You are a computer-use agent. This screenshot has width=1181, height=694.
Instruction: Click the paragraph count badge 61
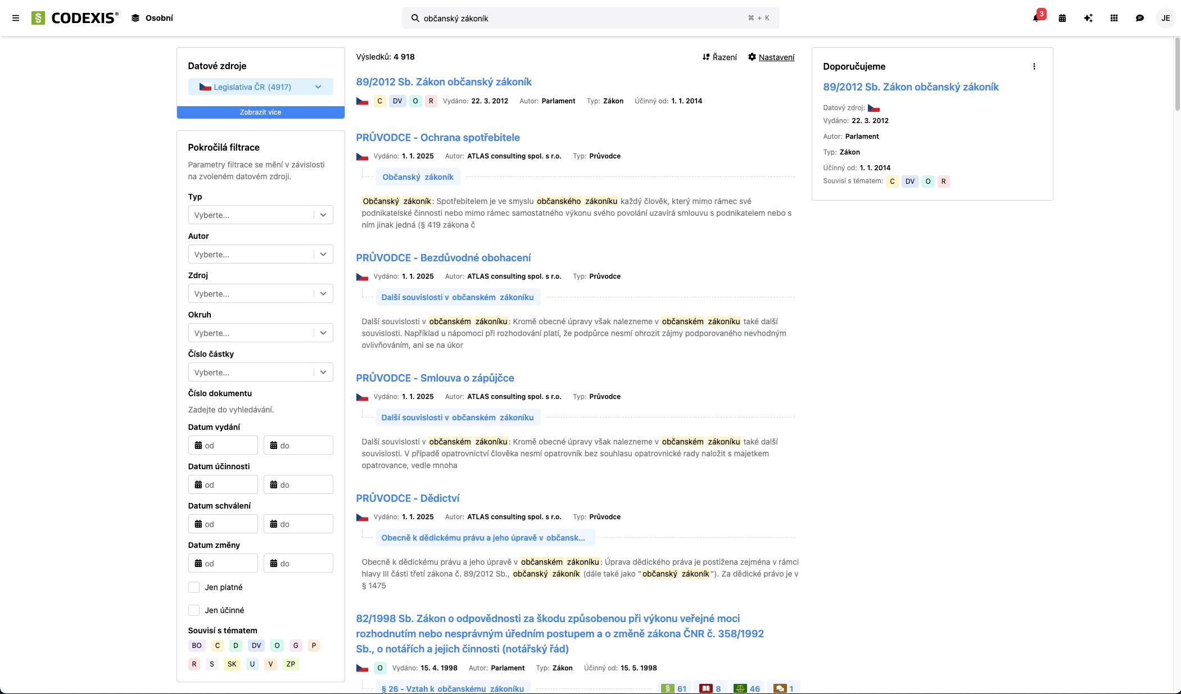pos(673,688)
